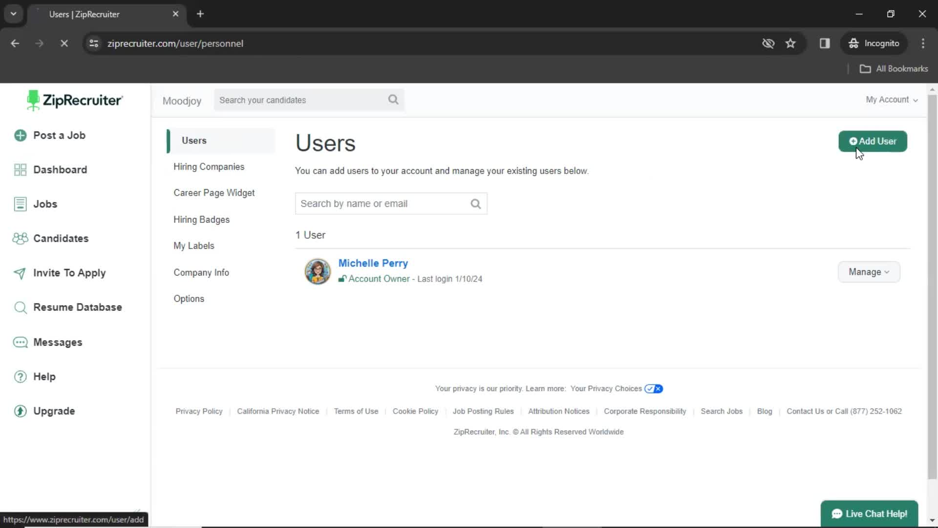Image resolution: width=938 pixels, height=528 pixels.
Task: Click the Post a Job plus icon
Action: point(20,135)
